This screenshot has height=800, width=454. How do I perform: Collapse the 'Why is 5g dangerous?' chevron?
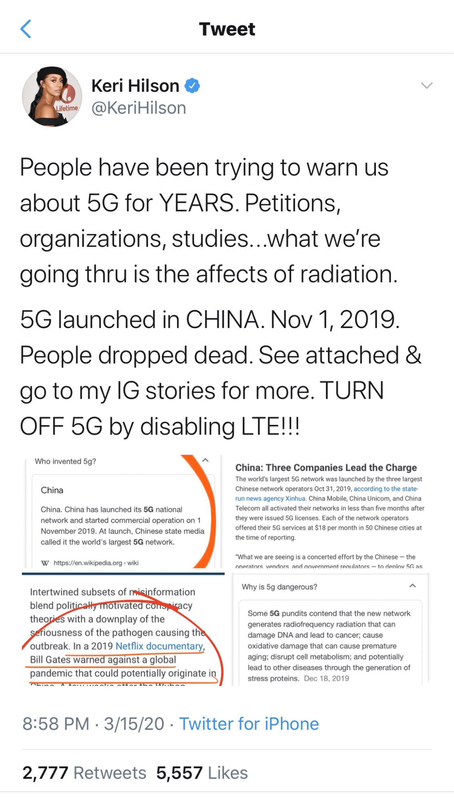412,586
